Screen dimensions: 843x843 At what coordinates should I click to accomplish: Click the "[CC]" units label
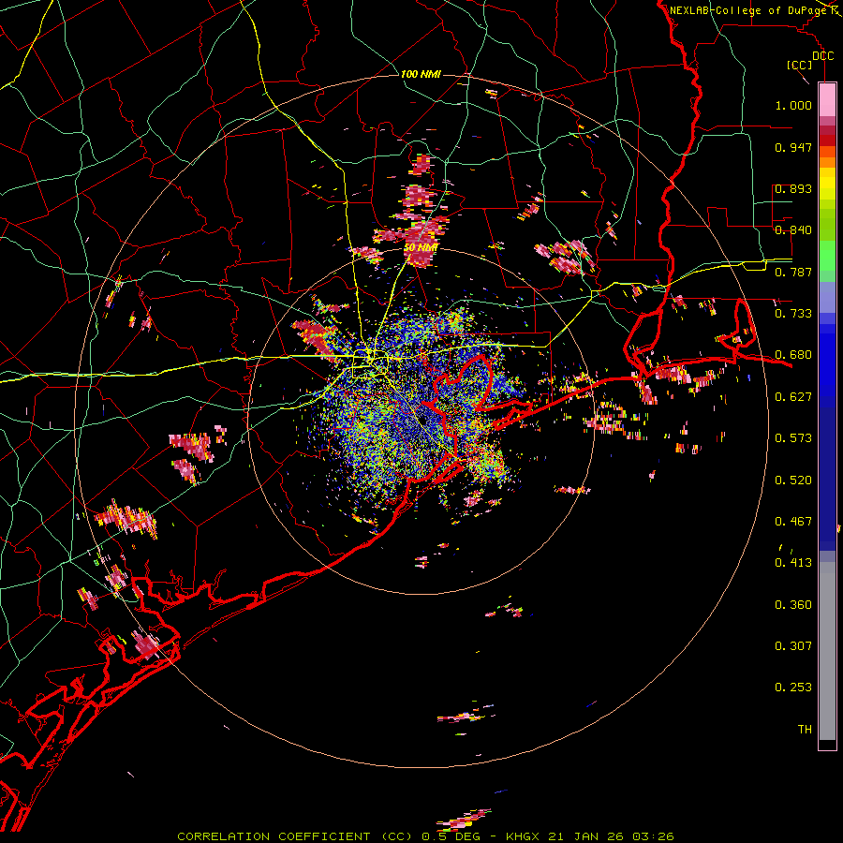point(799,65)
